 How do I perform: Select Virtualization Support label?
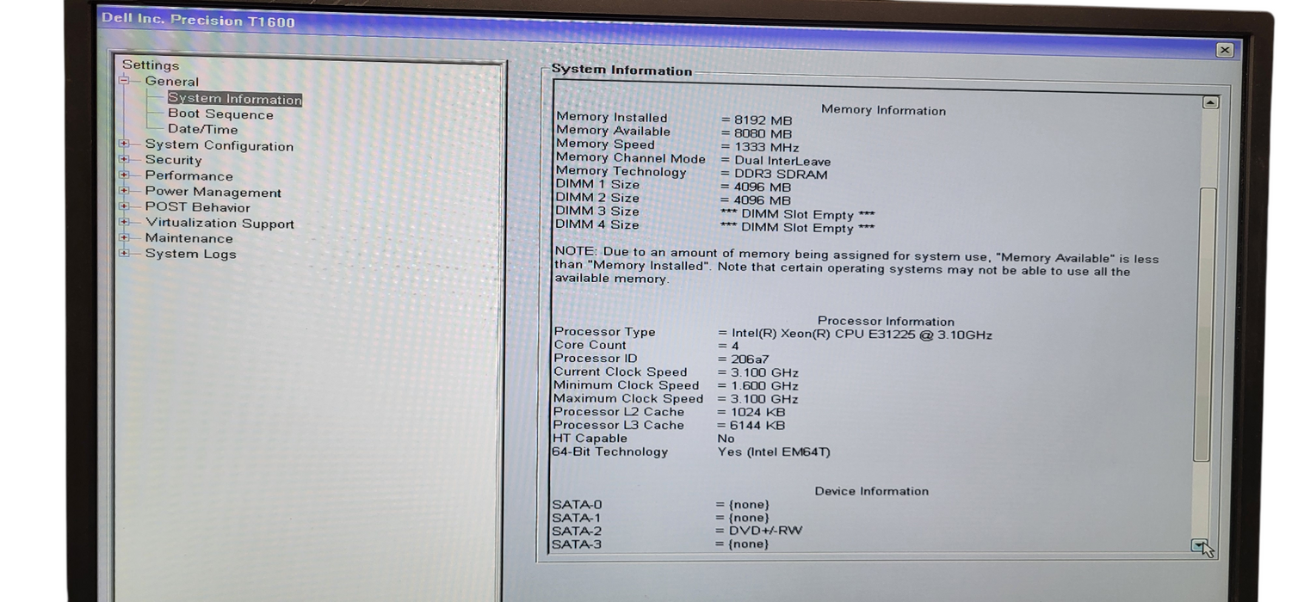click(219, 224)
